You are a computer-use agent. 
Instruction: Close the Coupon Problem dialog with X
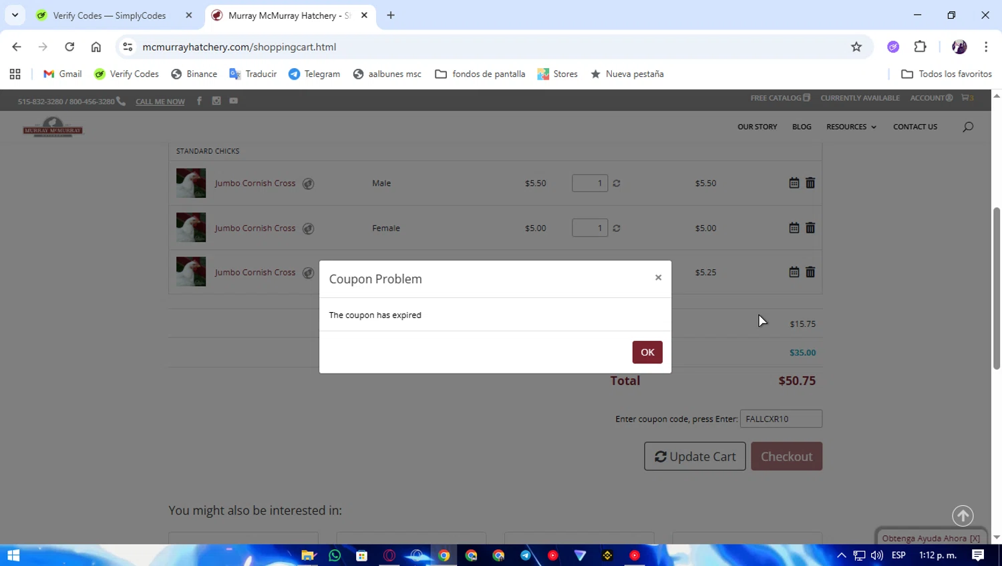(658, 277)
